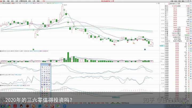Open the 帮助 menu
The width and height of the screenshot is (192, 108).
pos(38,1)
